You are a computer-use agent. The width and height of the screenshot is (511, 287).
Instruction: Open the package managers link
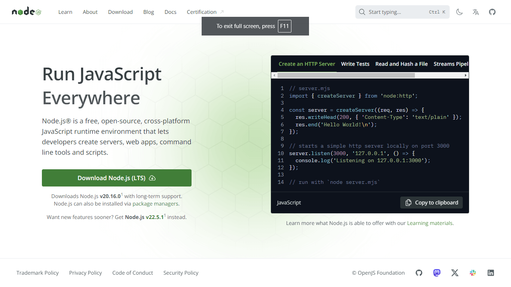(155, 204)
